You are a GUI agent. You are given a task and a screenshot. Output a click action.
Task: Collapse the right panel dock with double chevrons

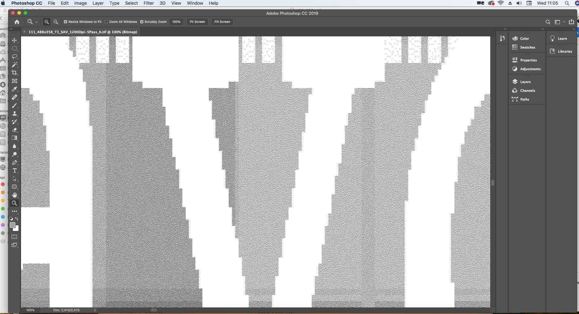pyautogui.click(x=543, y=29)
